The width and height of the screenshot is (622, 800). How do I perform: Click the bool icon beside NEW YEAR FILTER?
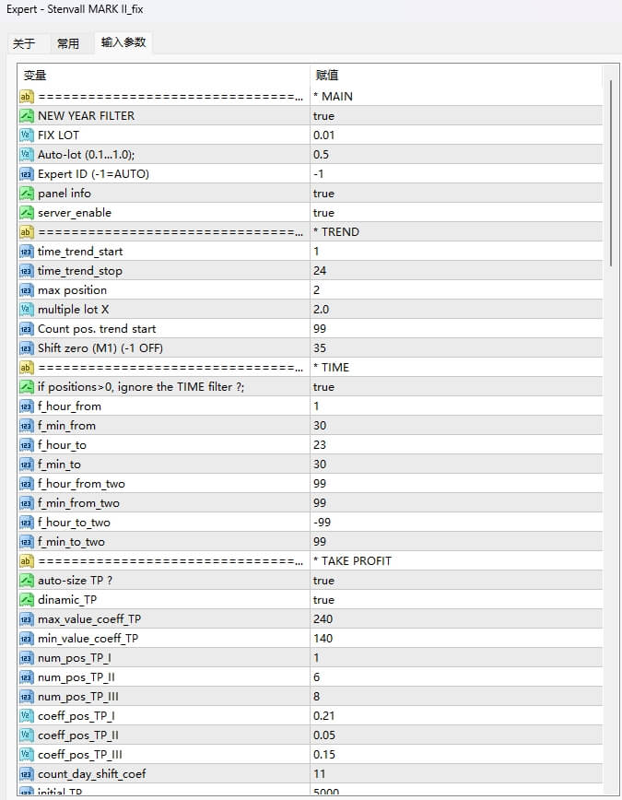[x=27, y=116]
